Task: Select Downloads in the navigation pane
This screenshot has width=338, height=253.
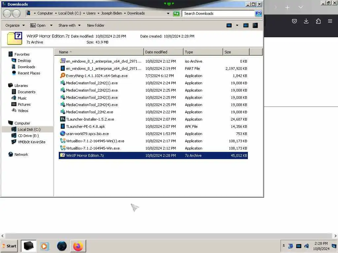Action: (26, 67)
